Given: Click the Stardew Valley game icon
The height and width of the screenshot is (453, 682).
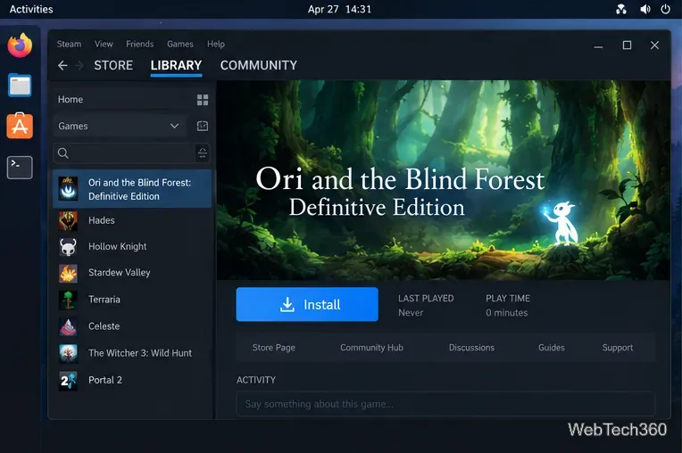Looking at the screenshot, I should click(68, 274).
